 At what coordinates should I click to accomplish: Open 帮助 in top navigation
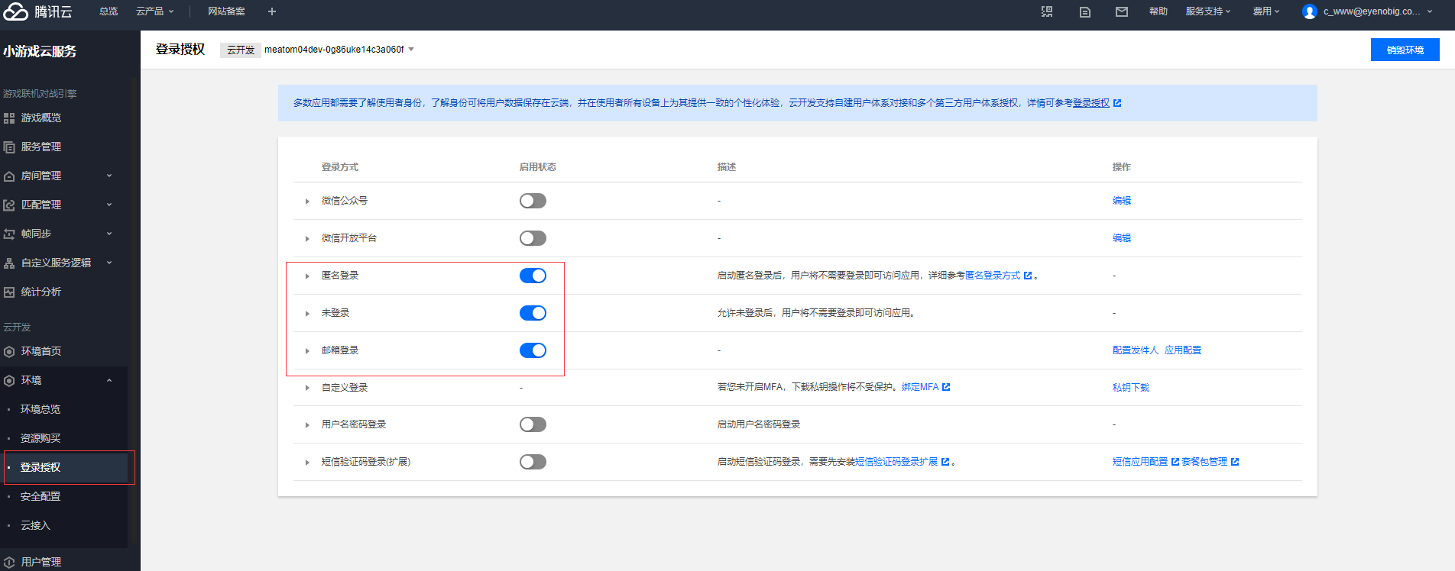pos(1158,11)
